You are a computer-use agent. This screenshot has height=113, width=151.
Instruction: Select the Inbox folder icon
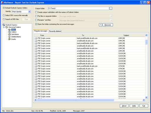9,30
